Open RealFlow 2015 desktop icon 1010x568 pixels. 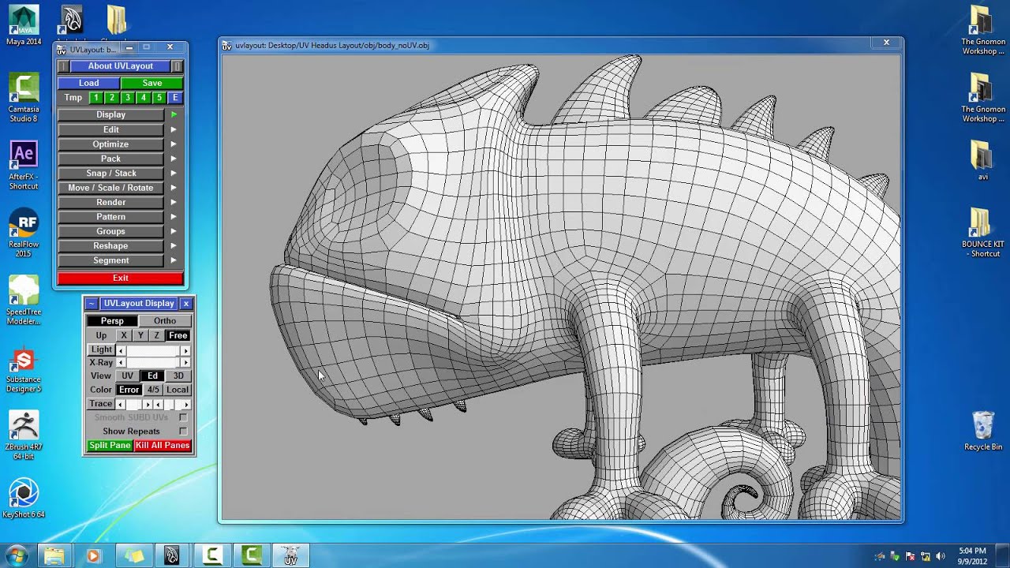click(x=23, y=233)
